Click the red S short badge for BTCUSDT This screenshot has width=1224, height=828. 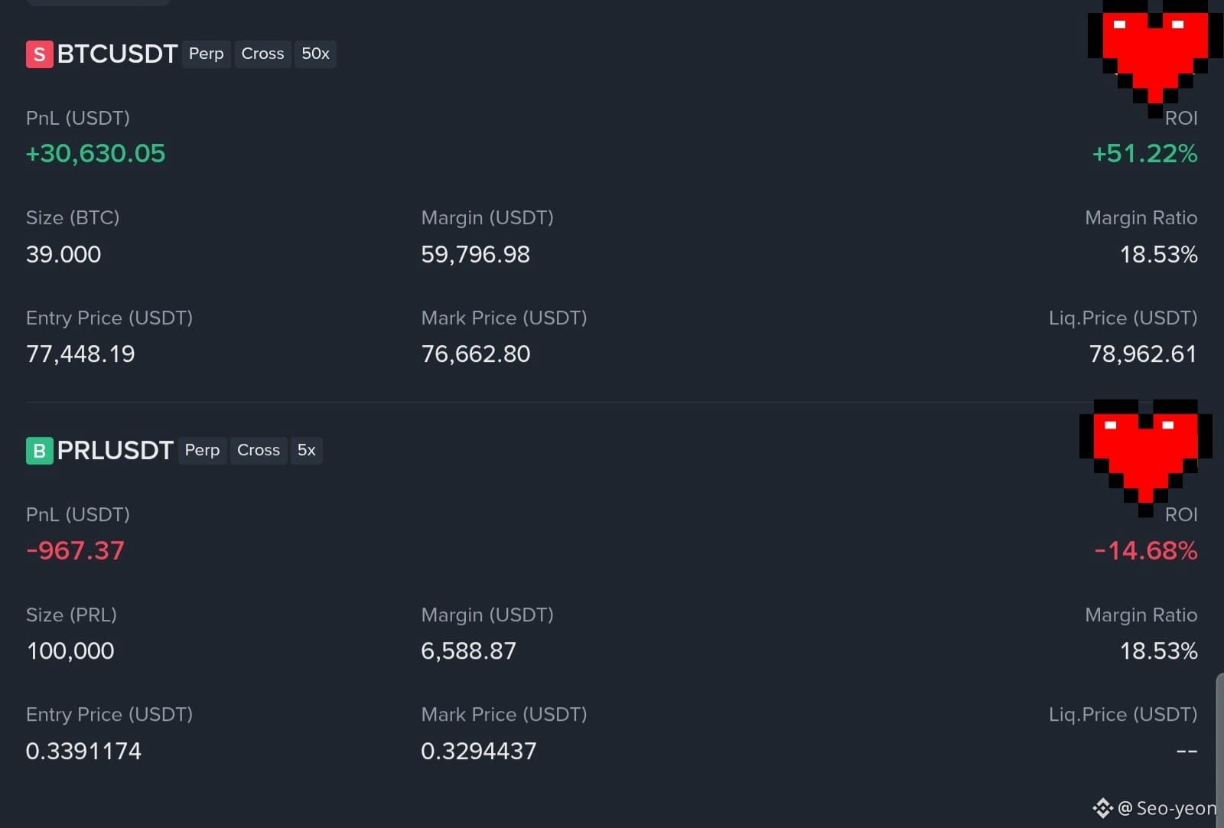(x=39, y=54)
